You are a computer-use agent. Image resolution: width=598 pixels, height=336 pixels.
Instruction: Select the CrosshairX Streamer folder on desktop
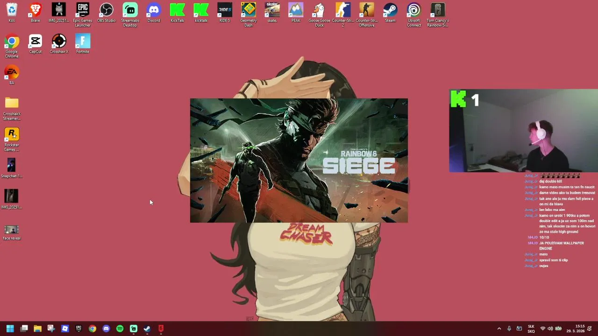12,108
